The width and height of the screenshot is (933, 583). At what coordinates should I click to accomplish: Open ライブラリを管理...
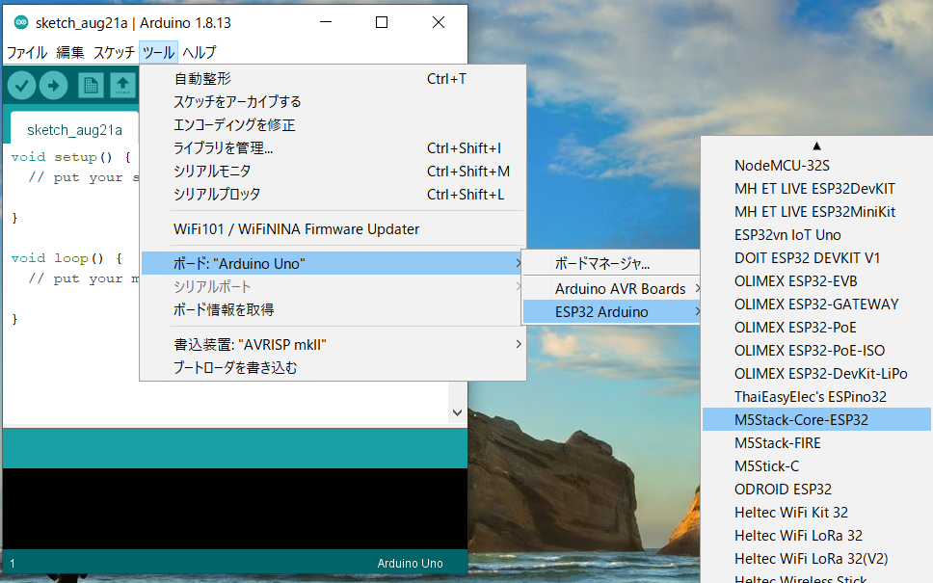point(333,148)
